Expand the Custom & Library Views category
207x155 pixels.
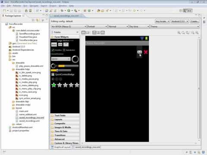pyautogui.click(x=65, y=143)
